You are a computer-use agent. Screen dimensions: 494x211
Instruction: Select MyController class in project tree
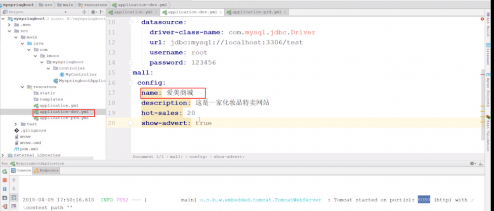[x=78, y=74]
